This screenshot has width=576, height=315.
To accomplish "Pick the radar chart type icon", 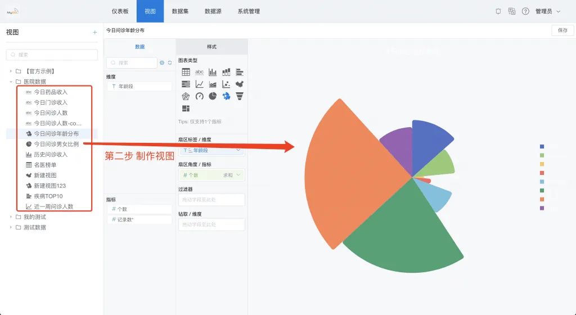I will coord(186,96).
